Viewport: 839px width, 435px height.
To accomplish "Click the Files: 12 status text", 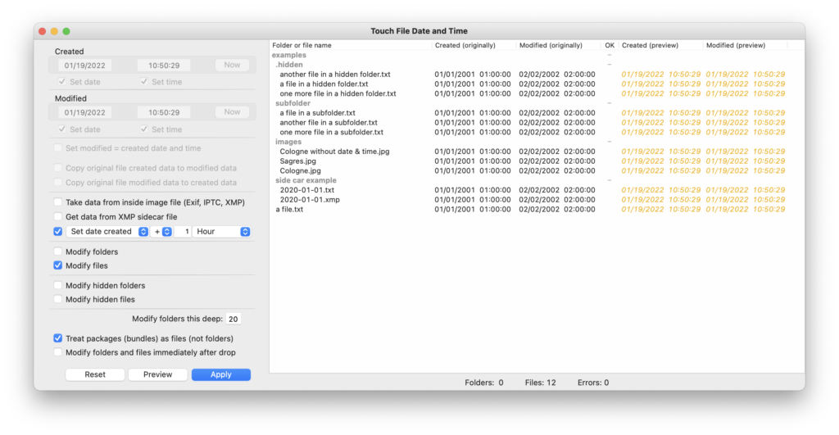I will click(541, 383).
